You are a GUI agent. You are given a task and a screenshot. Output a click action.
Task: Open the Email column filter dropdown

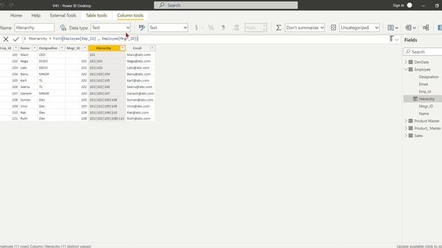coord(152,48)
